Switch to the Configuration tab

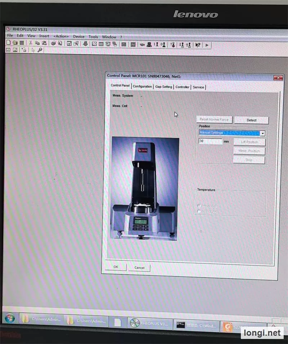tap(142, 86)
